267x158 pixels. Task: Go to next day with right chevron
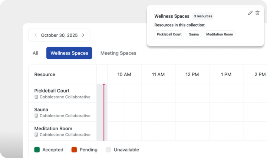coord(83,36)
